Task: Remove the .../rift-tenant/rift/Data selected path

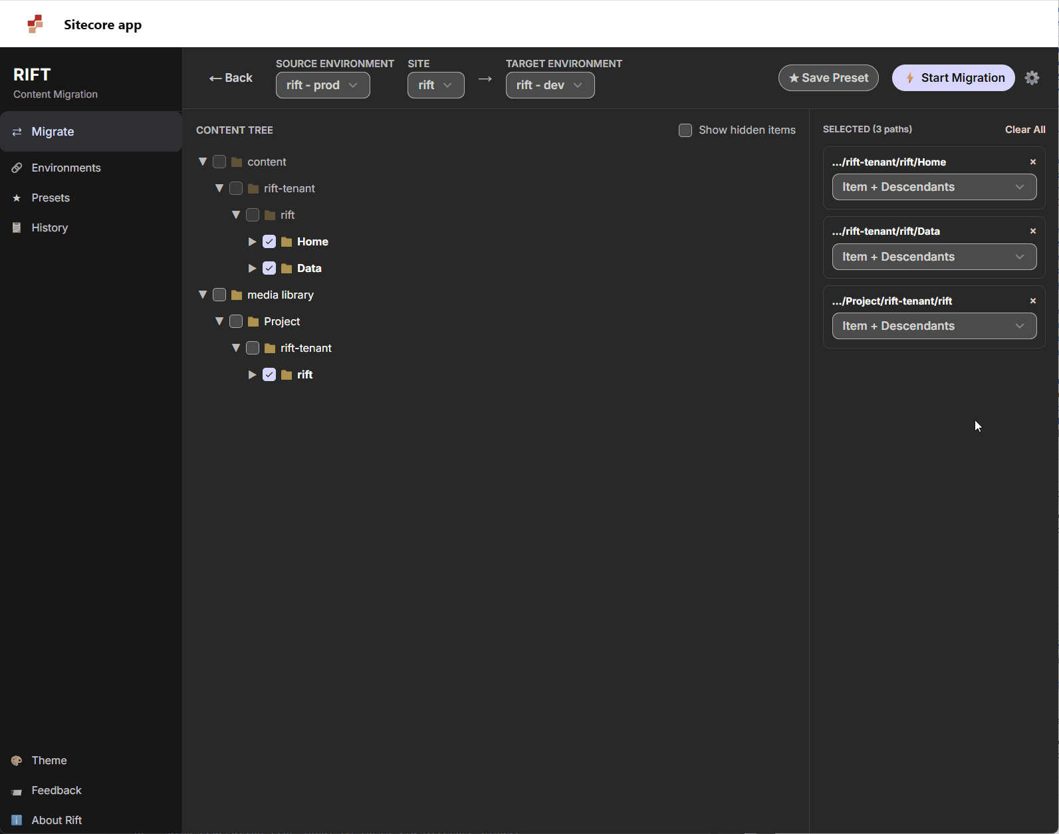Action: (1033, 231)
